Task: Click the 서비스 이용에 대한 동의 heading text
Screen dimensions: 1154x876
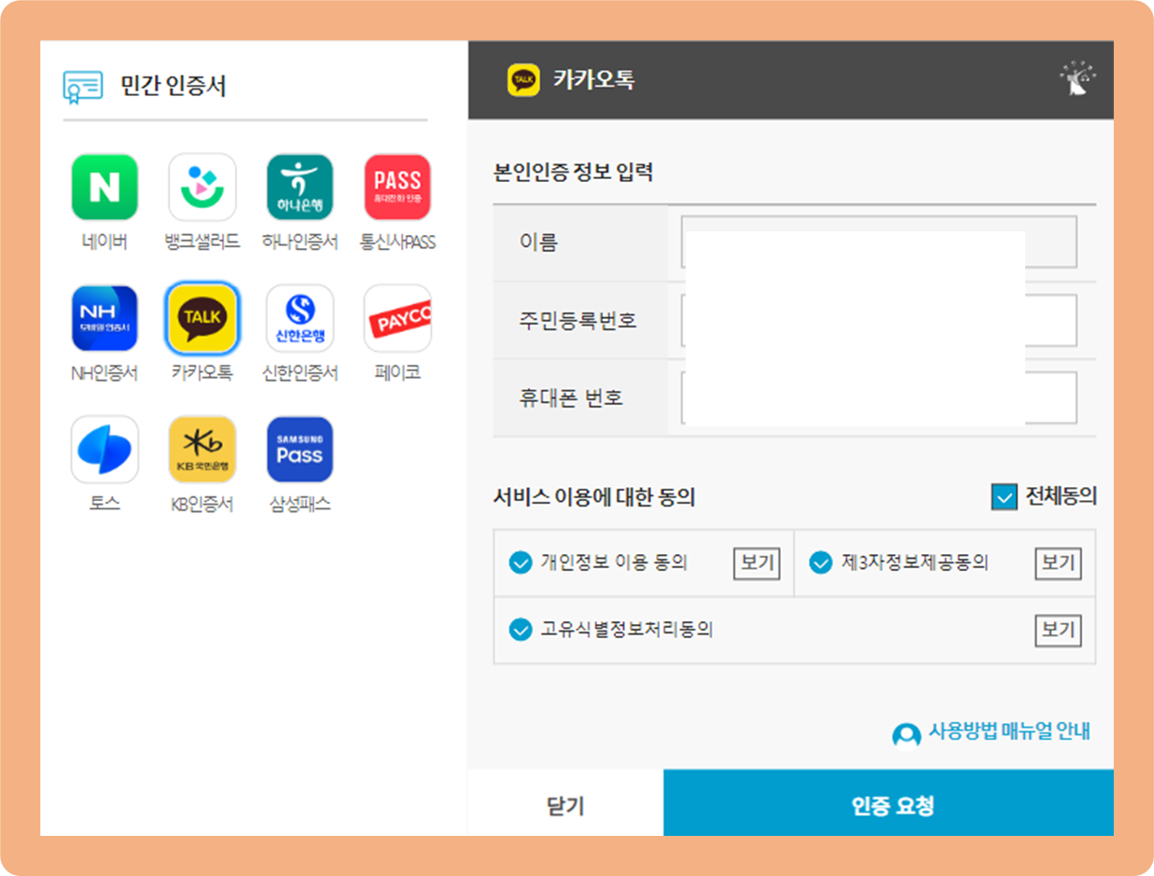Action: (594, 497)
